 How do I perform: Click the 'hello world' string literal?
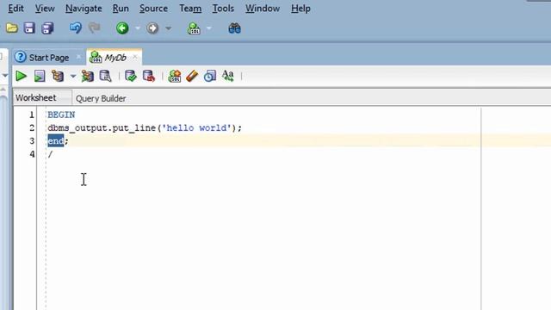coord(196,127)
